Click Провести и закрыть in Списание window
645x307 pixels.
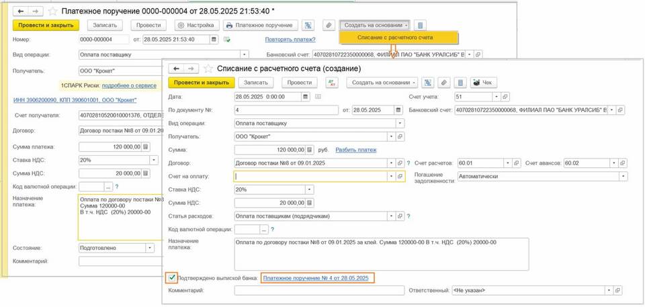[201, 83]
